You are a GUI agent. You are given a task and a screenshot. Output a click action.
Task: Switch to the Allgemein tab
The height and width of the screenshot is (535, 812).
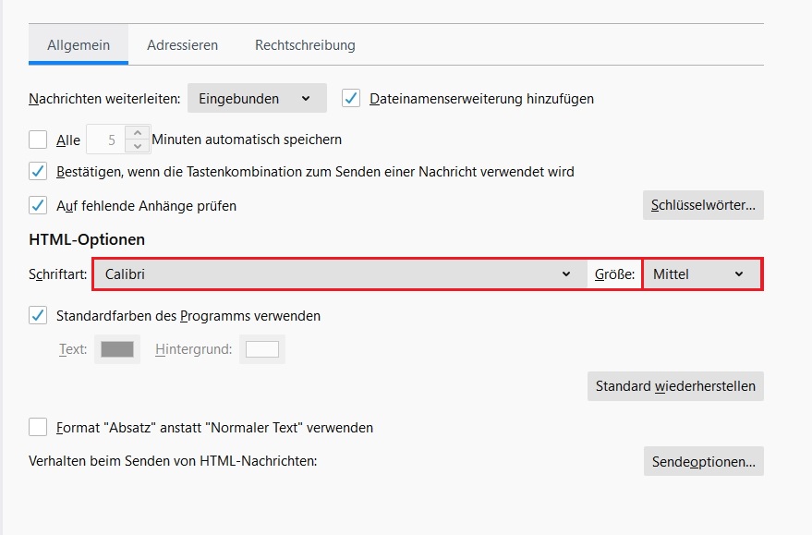pos(79,44)
